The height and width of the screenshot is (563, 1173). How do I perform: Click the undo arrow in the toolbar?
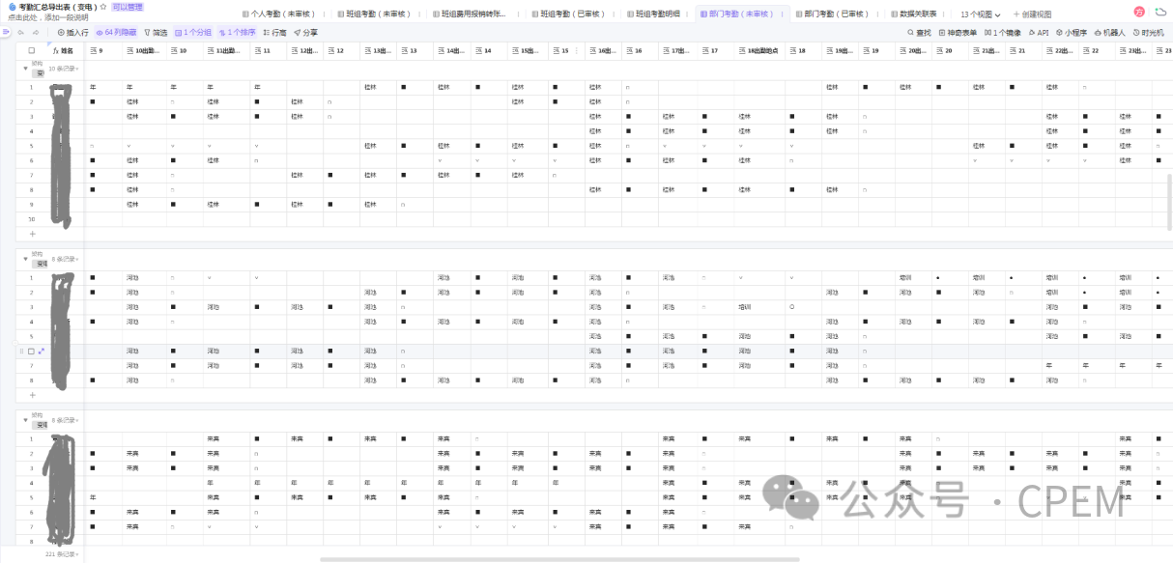(x=20, y=32)
